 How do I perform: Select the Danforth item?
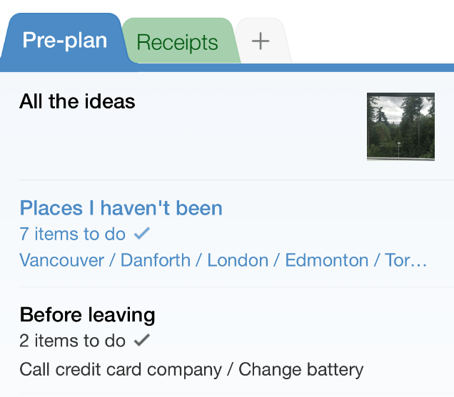(x=156, y=260)
